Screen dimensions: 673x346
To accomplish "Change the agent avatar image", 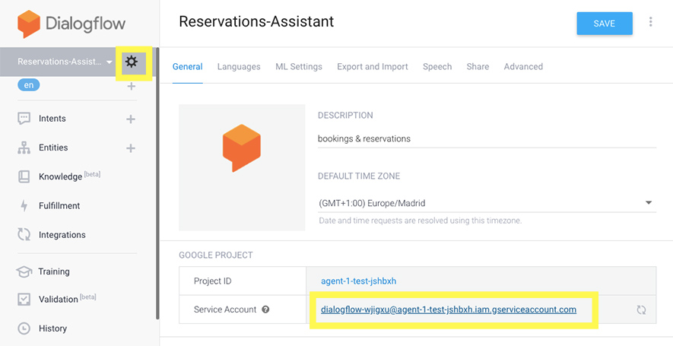I will pyautogui.click(x=242, y=167).
